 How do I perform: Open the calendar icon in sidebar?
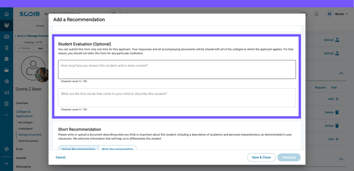pyautogui.click(x=6, y=59)
